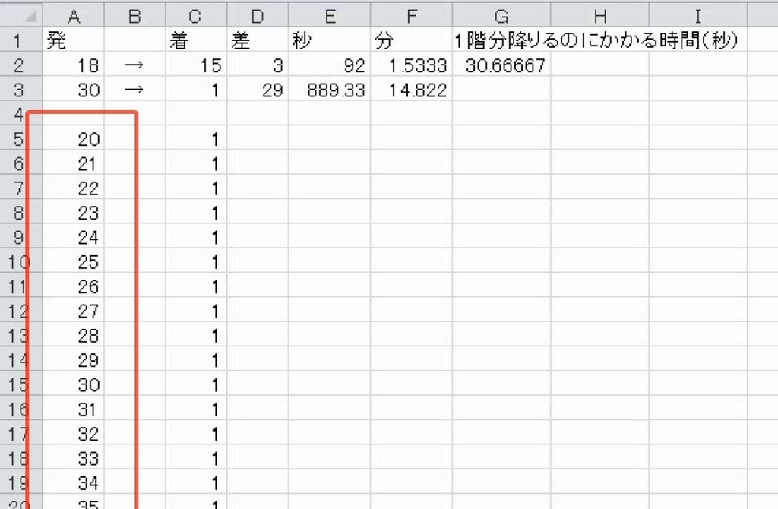Click cell with value 27
Screen dimensions: 778x509
click(74, 311)
